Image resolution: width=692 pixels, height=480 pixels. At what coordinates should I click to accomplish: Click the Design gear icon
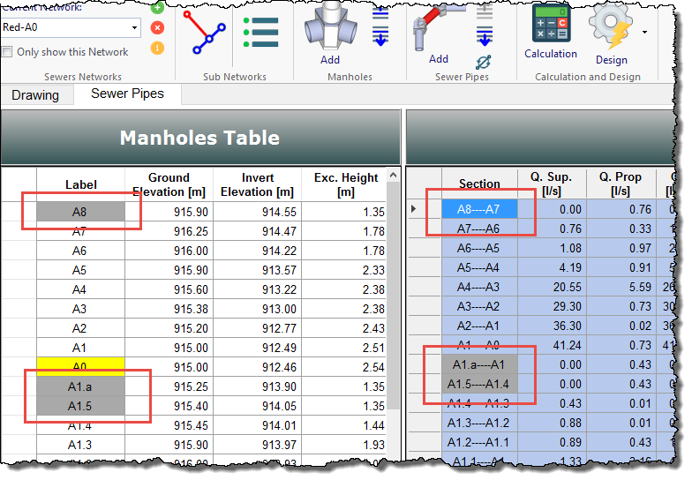(x=611, y=26)
